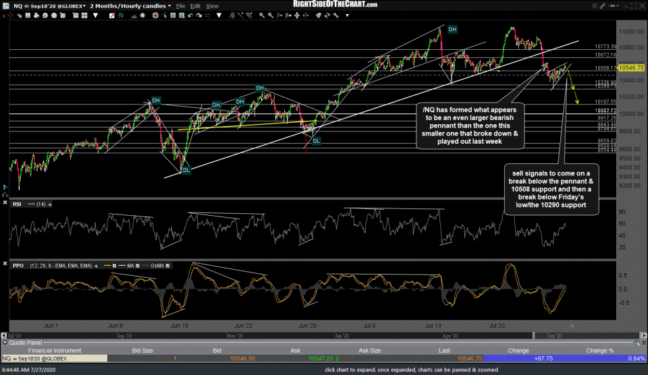Click the redo arrow icon
This screenshot has width=648, height=375.
(199, 16)
